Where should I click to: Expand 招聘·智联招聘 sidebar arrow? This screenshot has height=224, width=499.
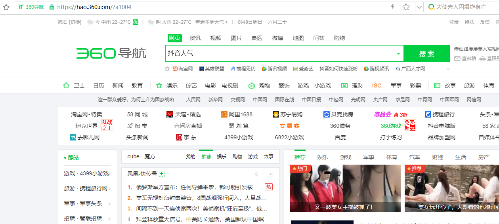pyautogui.click(x=110, y=218)
